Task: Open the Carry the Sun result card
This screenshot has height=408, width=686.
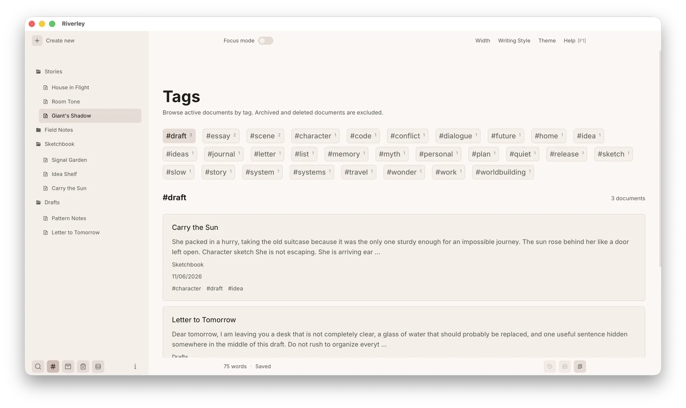Action: coord(404,258)
